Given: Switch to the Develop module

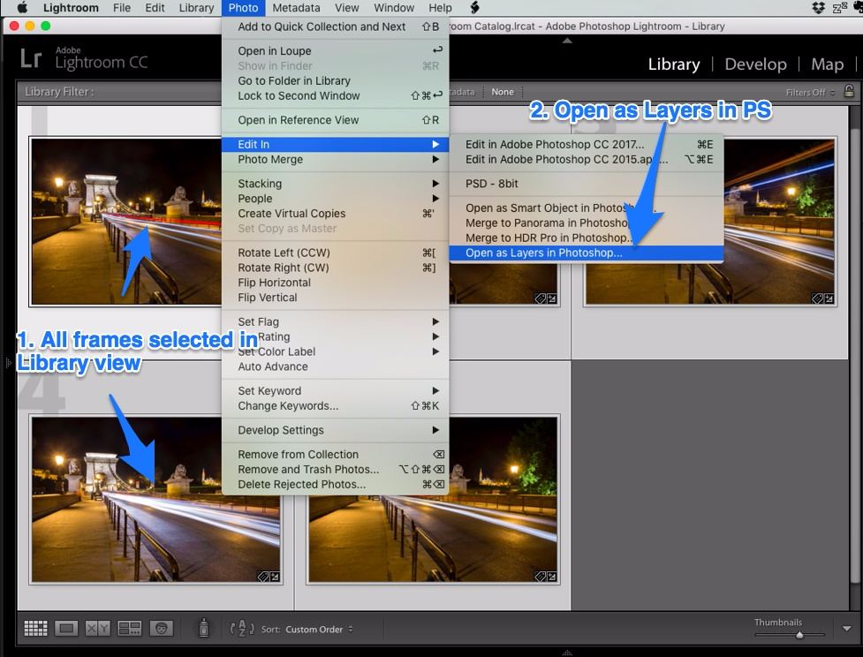Looking at the screenshot, I should [755, 64].
